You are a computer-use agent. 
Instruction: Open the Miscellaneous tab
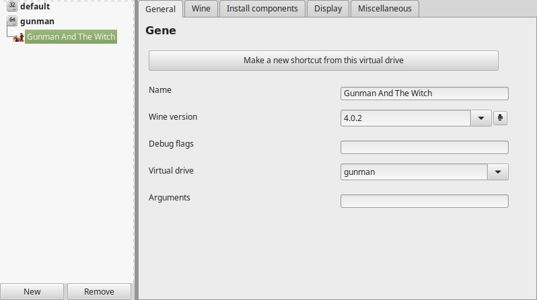tap(385, 9)
